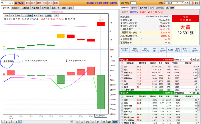Select the 全部 range button

[x=109, y=122]
